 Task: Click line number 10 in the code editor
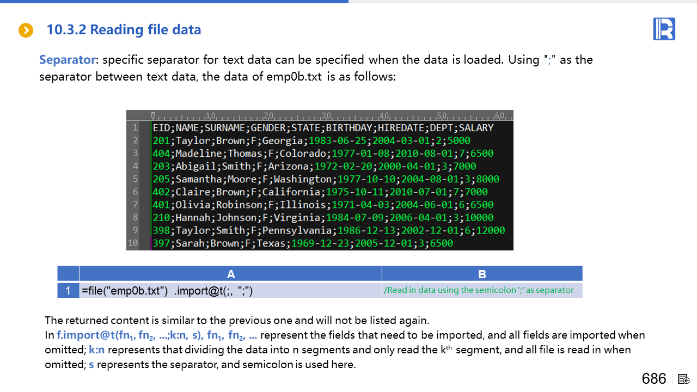[x=133, y=243]
